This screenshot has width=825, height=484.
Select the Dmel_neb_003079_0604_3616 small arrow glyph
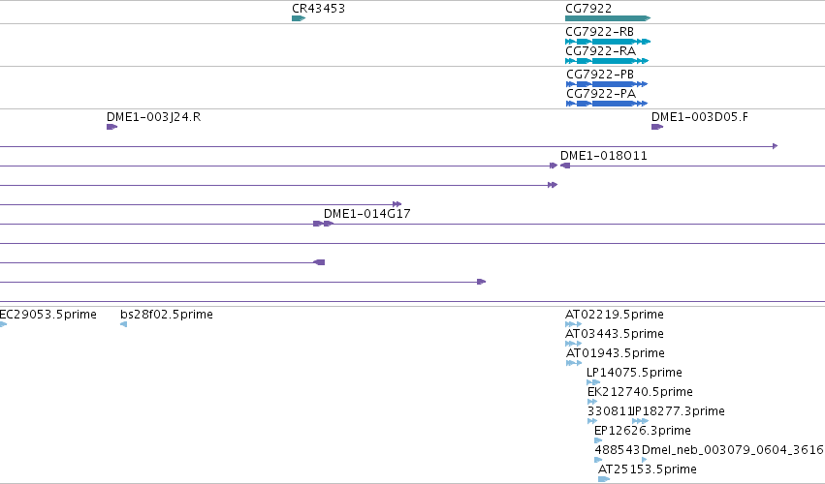pos(645,460)
